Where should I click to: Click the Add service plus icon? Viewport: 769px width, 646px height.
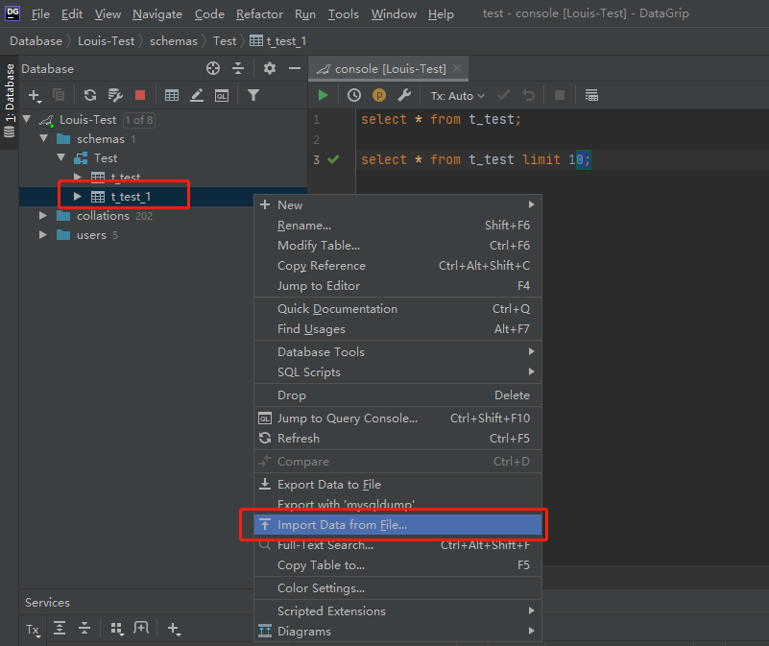[174, 629]
